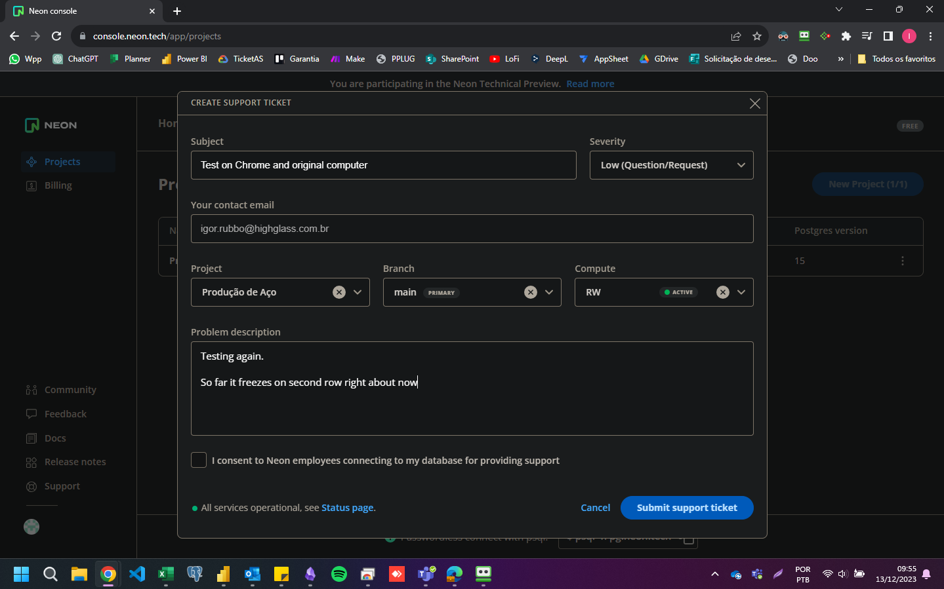Open Support in the sidebar

[x=53, y=486]
